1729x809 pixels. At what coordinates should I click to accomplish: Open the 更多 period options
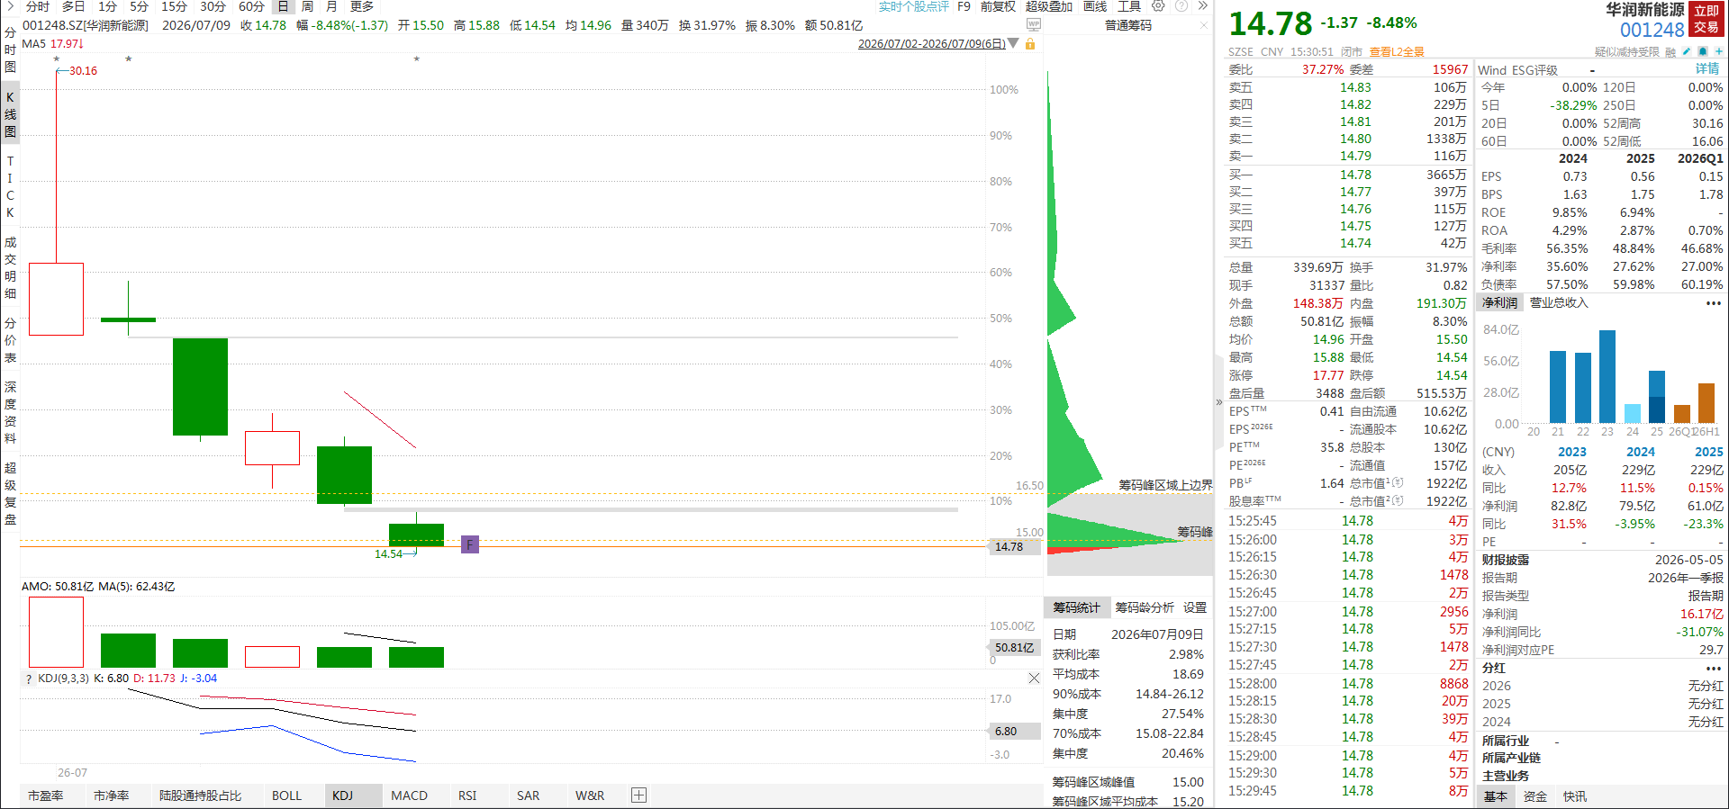[x=362, y=6]
